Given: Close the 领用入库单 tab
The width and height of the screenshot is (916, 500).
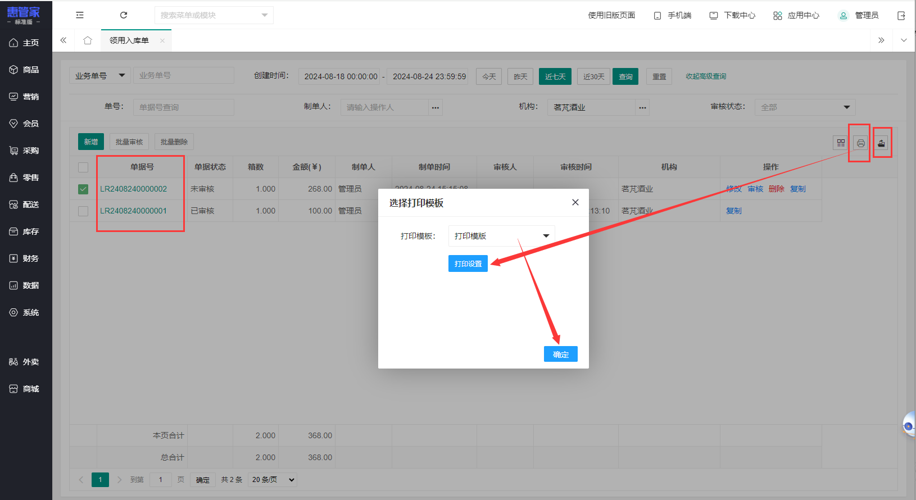Looking at the screenshot, I should 162,40.
